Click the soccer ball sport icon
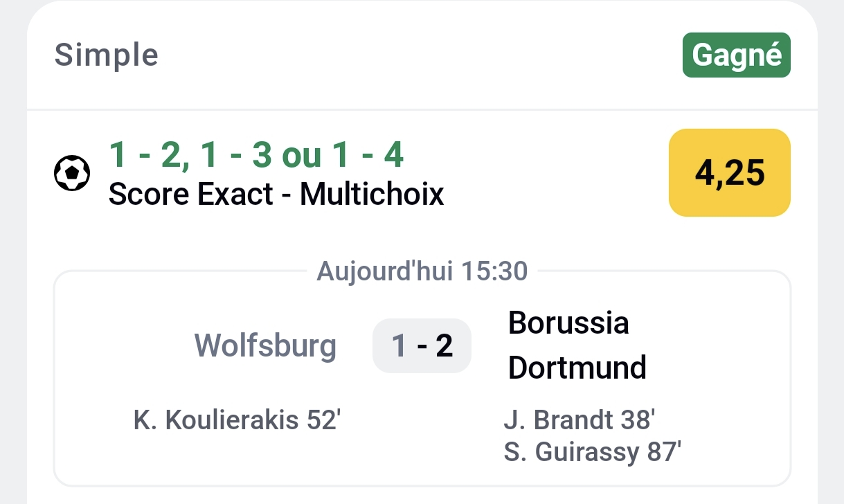This screenshot has width=844, height=504. pos(72,174)
